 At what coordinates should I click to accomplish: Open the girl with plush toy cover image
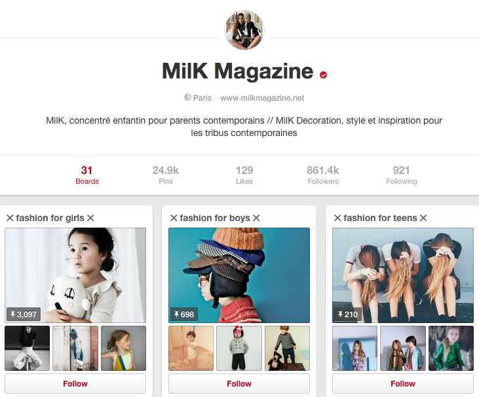75,275
